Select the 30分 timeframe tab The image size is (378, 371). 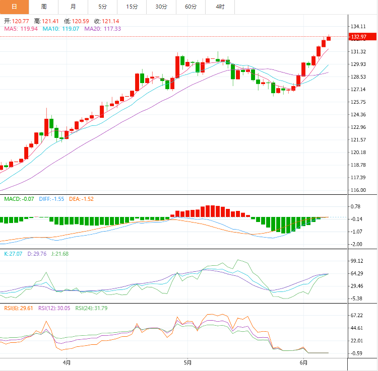coord(161,7)
